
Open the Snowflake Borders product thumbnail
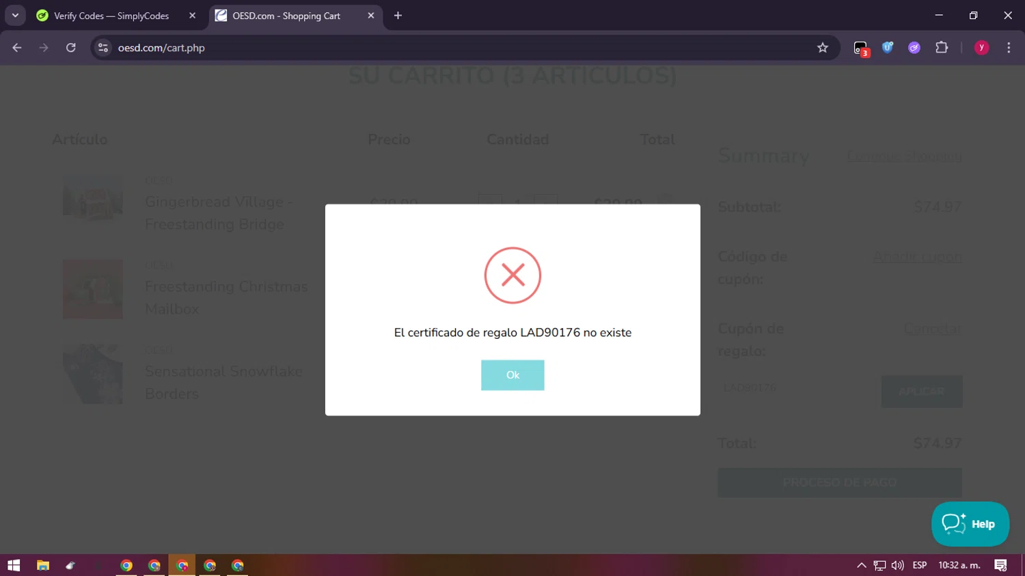[93, 374]
